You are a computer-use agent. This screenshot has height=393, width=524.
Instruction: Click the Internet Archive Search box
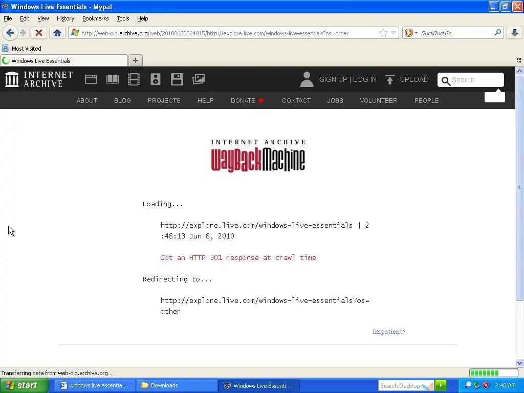[x=471, y=80]
